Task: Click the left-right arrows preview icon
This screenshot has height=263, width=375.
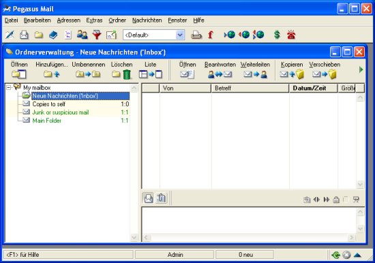Action: [316, 200]
